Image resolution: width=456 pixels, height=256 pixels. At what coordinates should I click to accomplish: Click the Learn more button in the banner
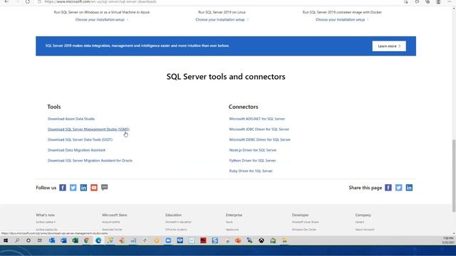pos(389,46)
